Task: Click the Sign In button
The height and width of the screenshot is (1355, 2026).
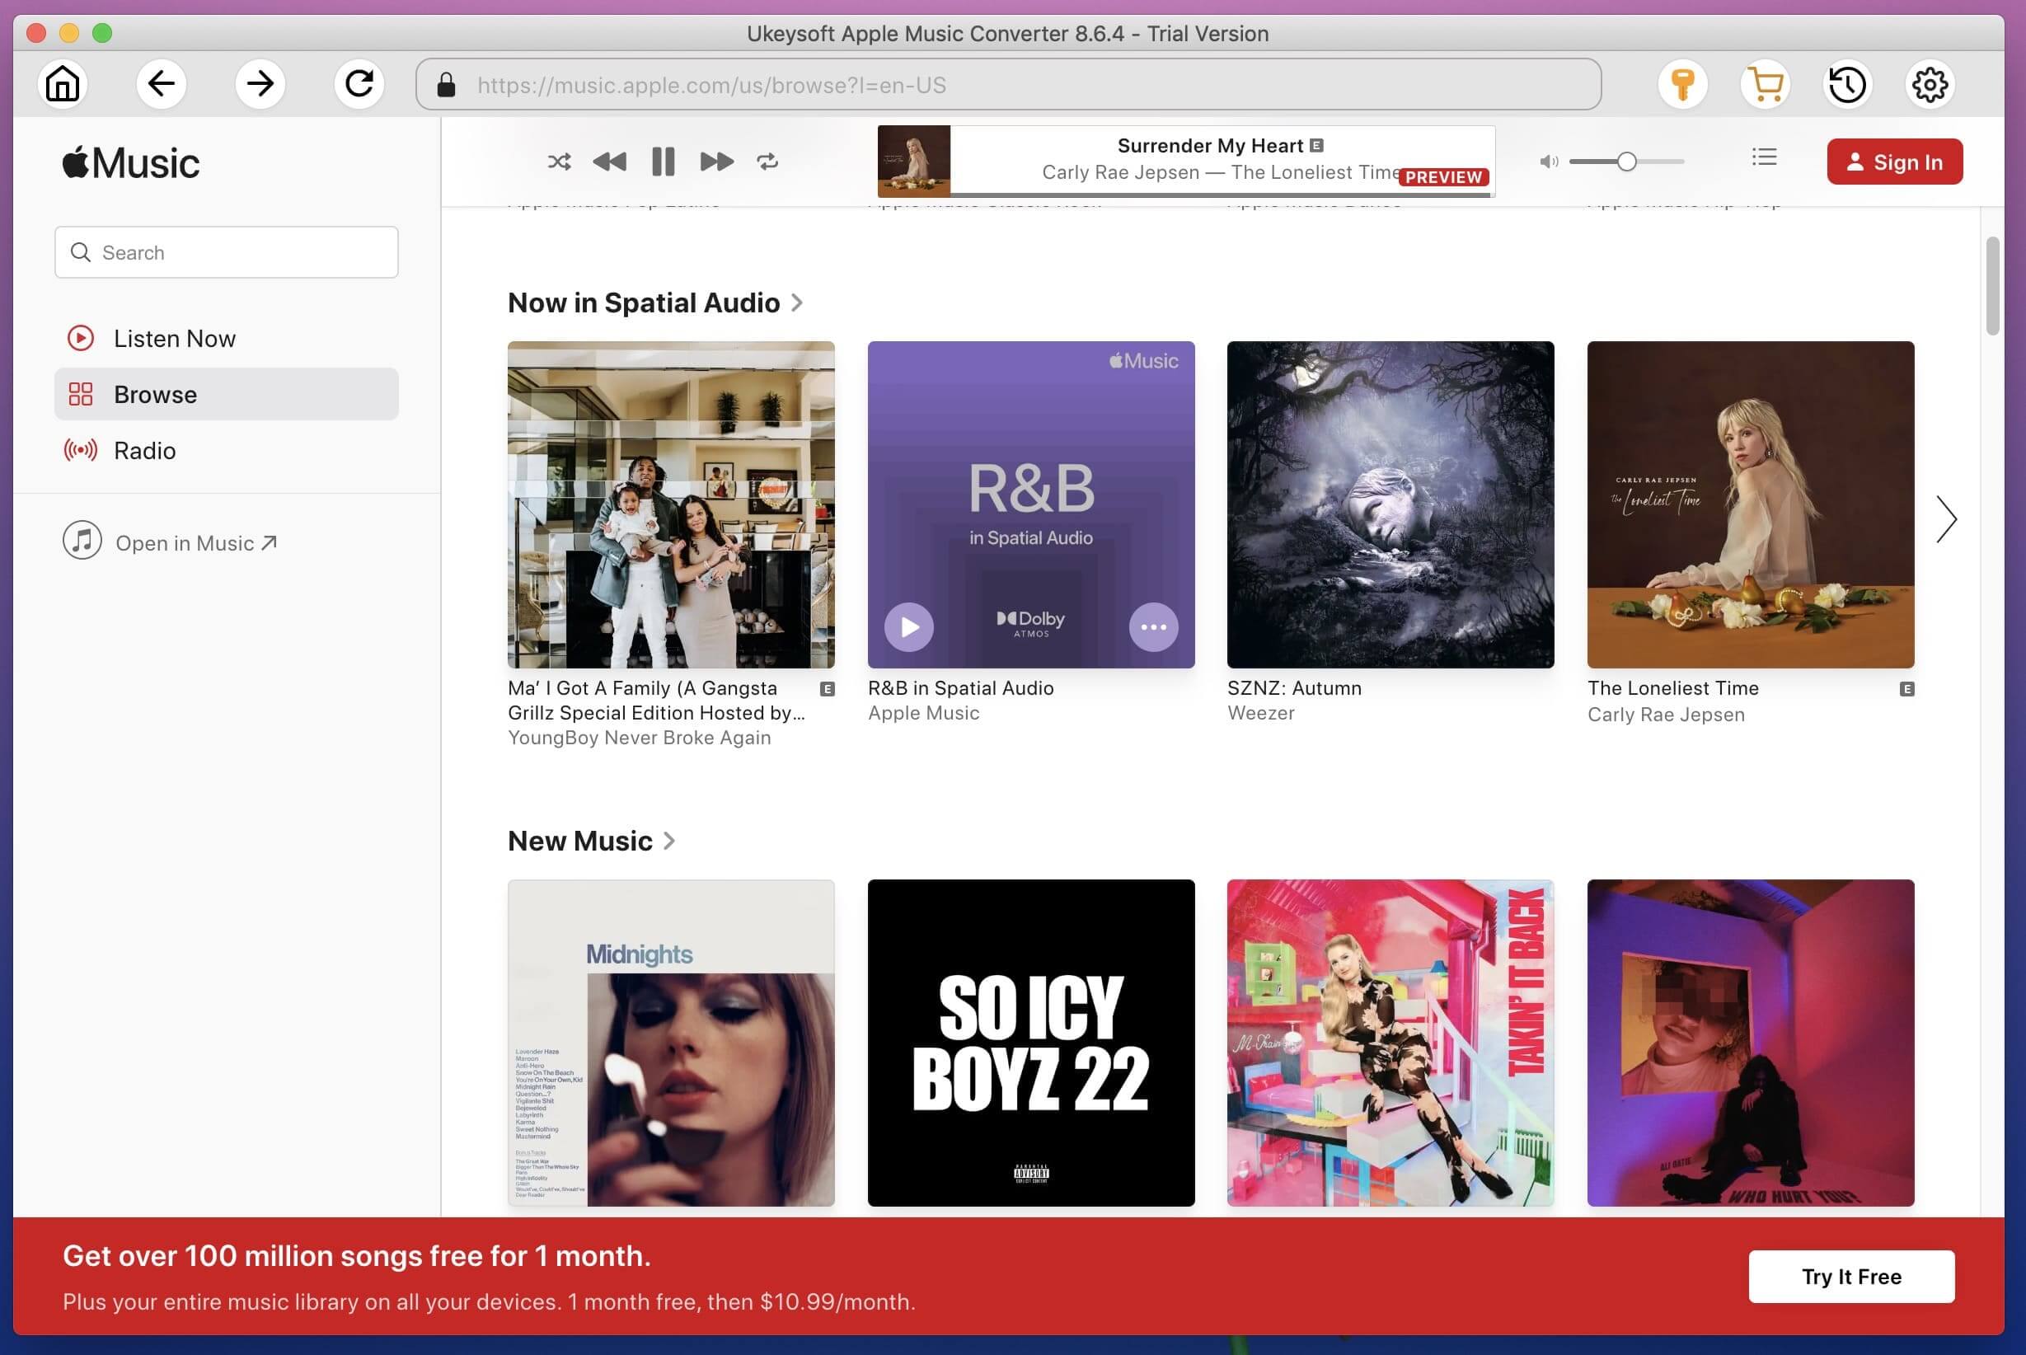Action: point(1894,162)
